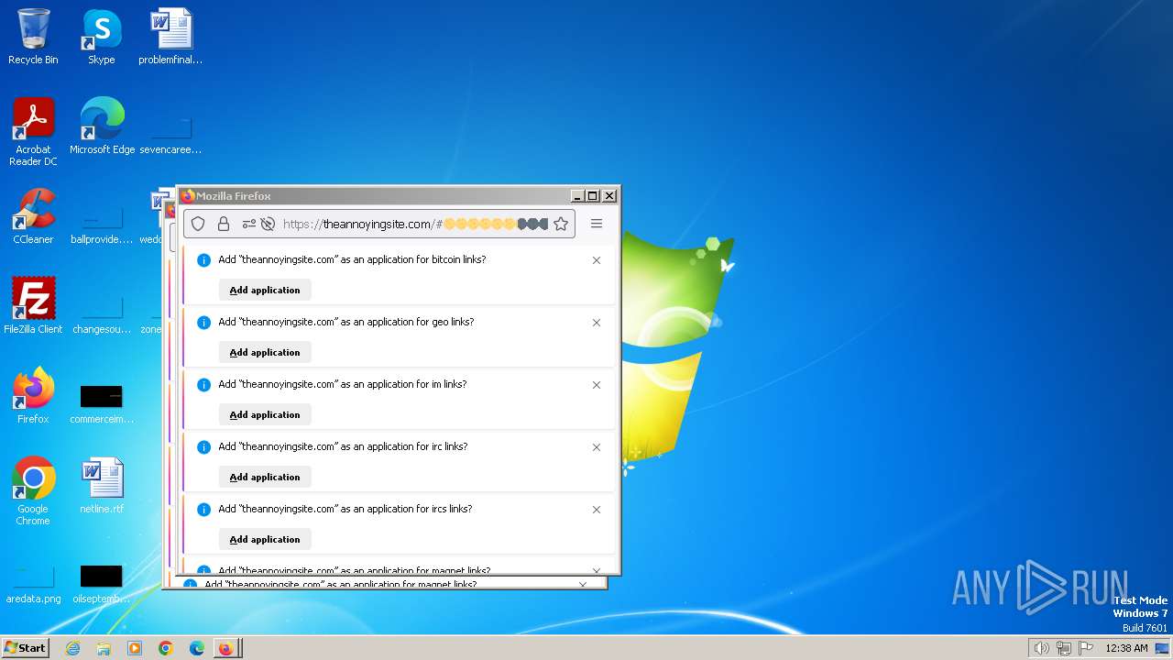The height and width of the screenshot is (660, 1173).
Task: Add application for geo links
Action: click(265, 352)
